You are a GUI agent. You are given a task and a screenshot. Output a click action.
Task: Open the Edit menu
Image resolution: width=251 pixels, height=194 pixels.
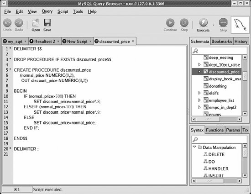19,11
